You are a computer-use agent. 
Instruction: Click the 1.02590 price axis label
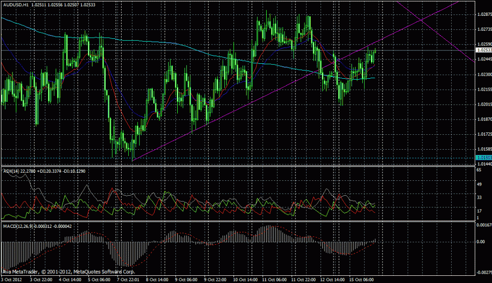483,44
